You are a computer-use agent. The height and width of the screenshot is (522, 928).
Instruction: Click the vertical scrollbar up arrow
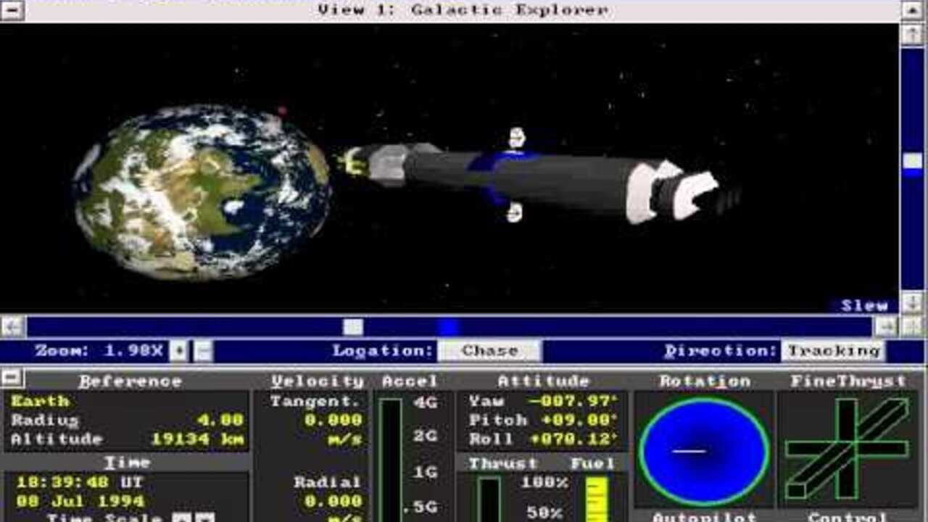[x=911, y=34]
